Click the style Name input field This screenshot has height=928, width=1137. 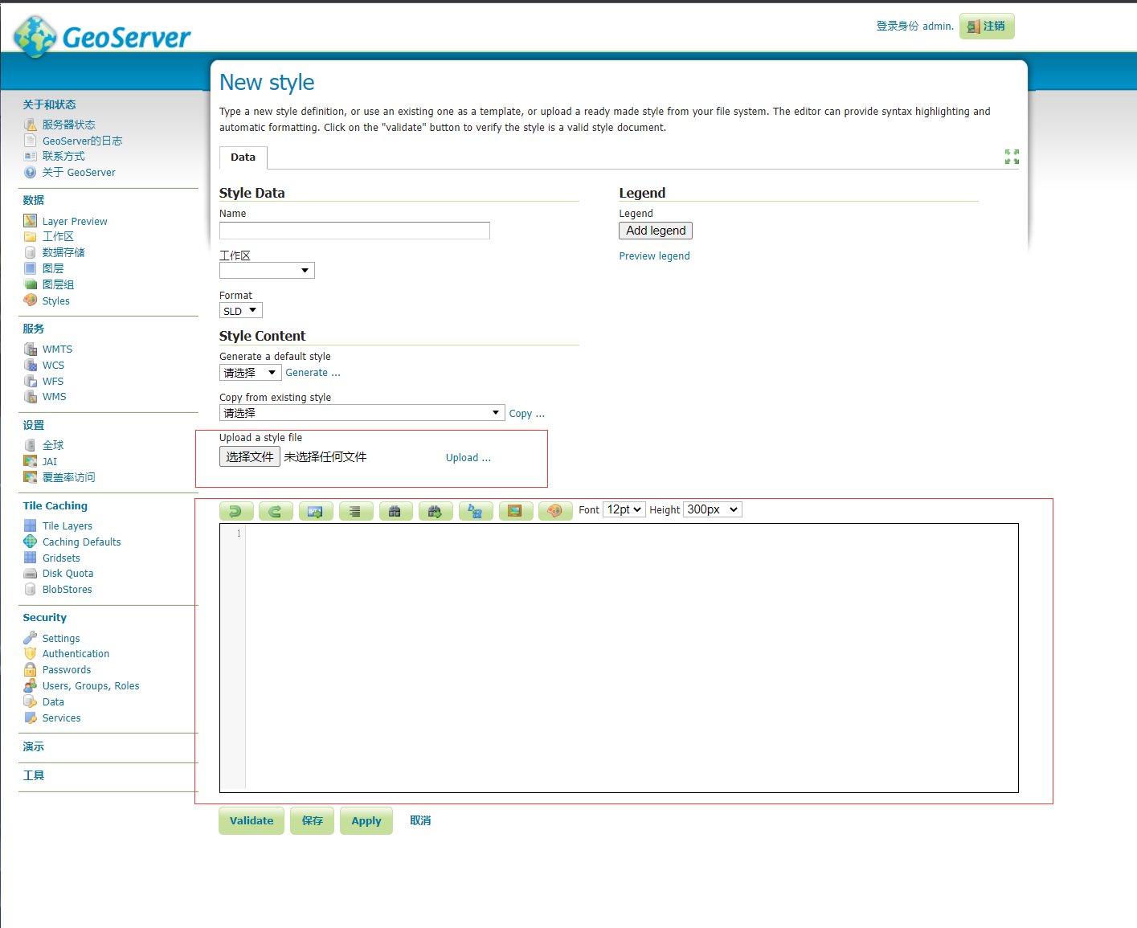[354, 231]
